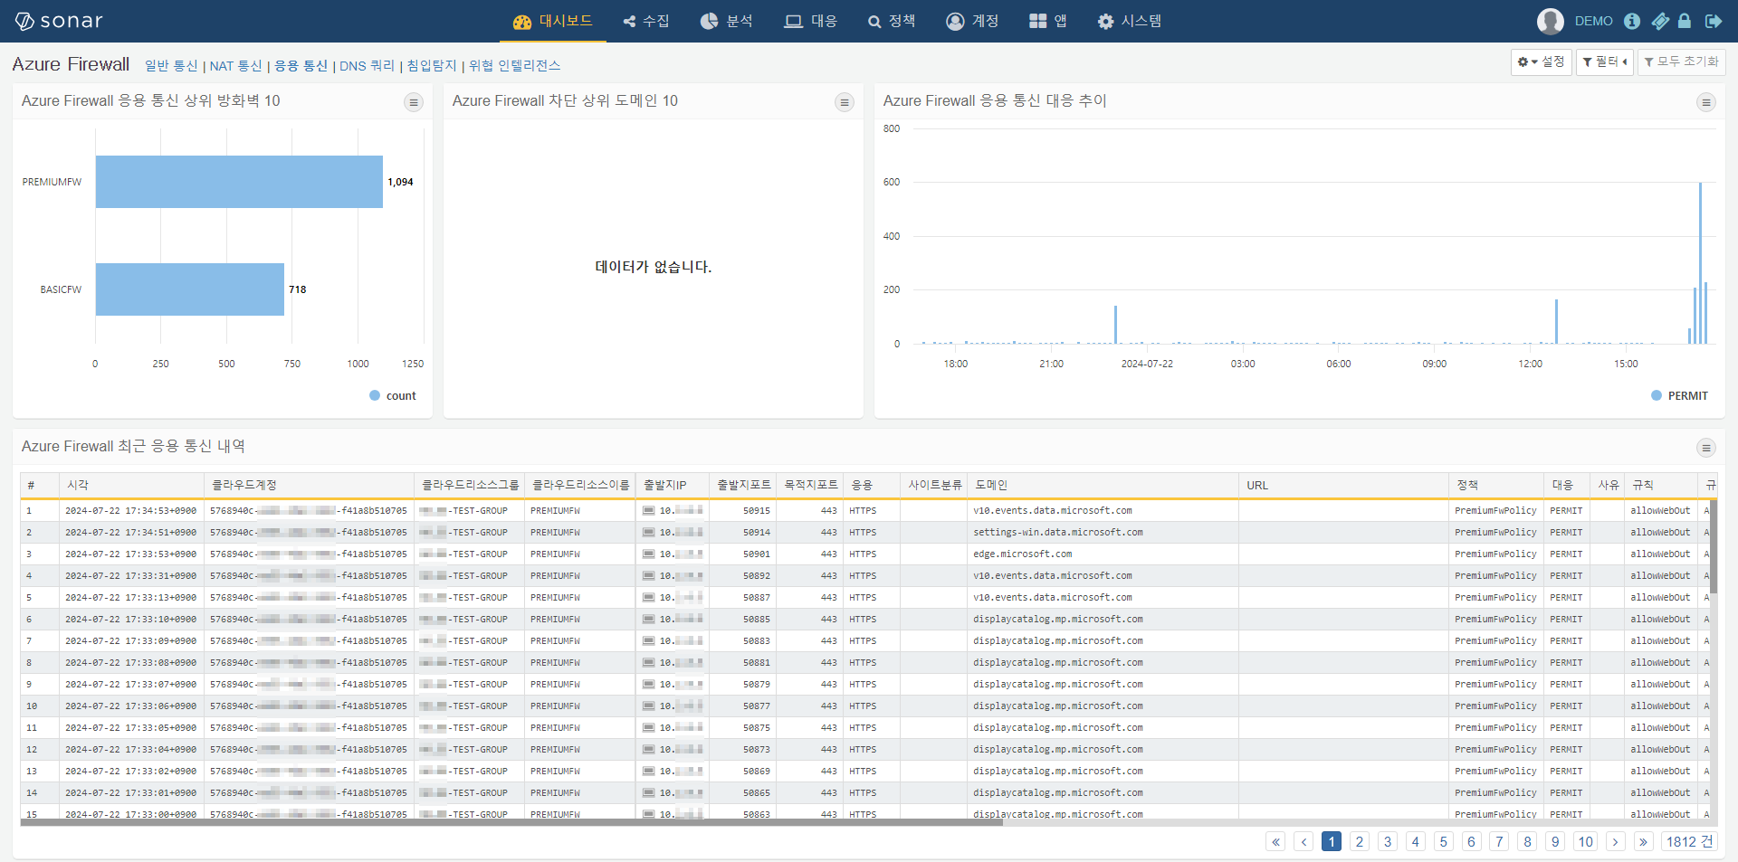Screen dimensions: 1738x862
Task: Open the 앱 menu
Action: click(x=1048, y=21)
